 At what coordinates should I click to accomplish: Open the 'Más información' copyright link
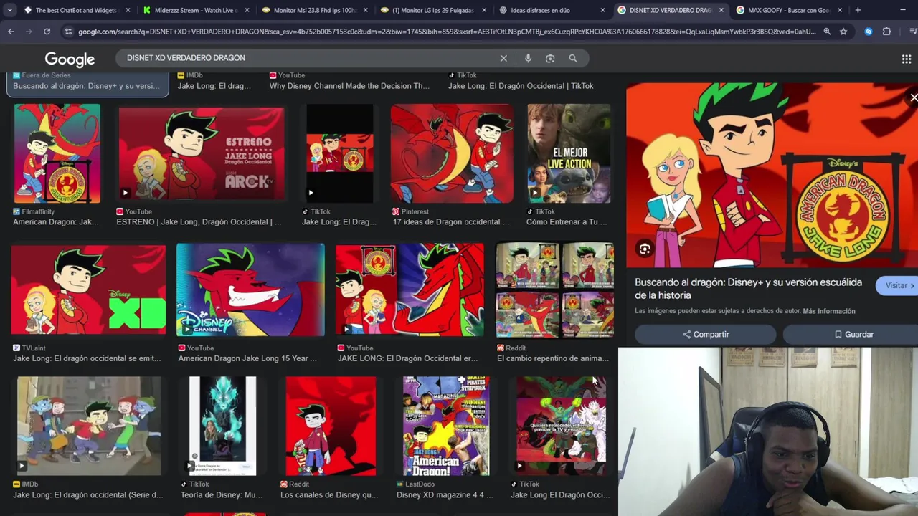[829, 311]
